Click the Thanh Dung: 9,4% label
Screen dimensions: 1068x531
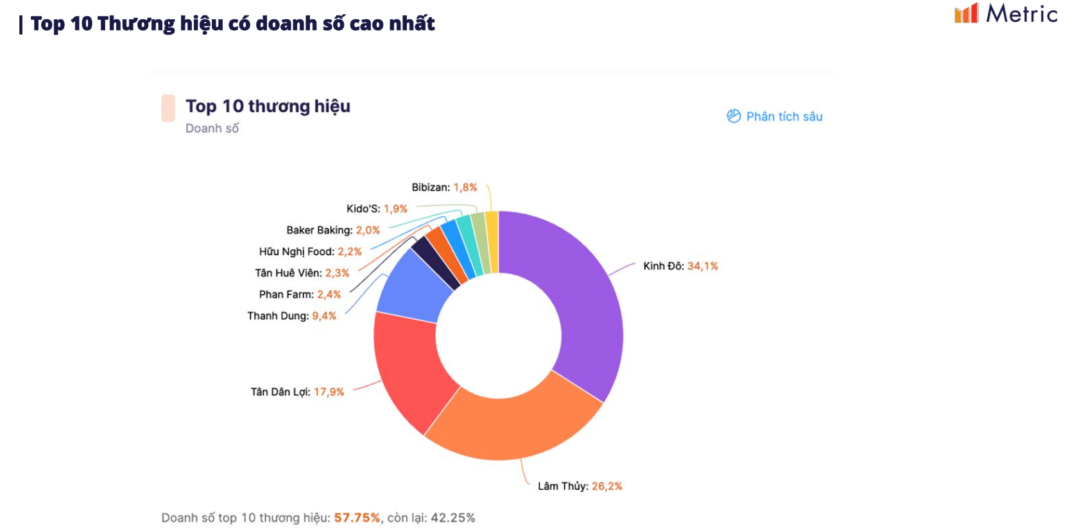pyautogui.click(x=291, y=316)
